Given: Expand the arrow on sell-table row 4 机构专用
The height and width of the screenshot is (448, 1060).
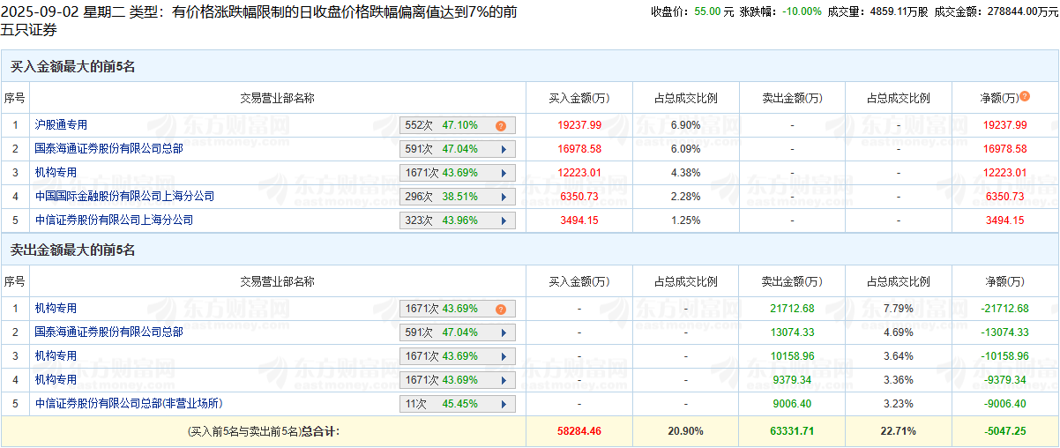Looking at the screenshot, I should (x=504, y=381).
